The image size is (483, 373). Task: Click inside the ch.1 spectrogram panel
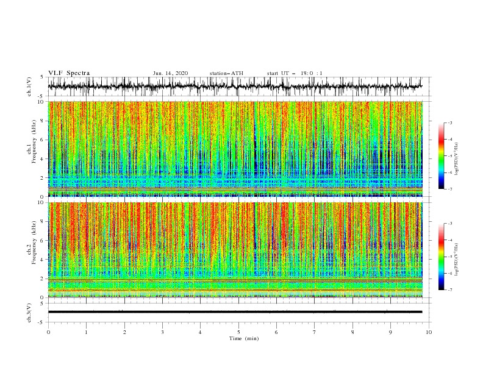tap(235, 149)
